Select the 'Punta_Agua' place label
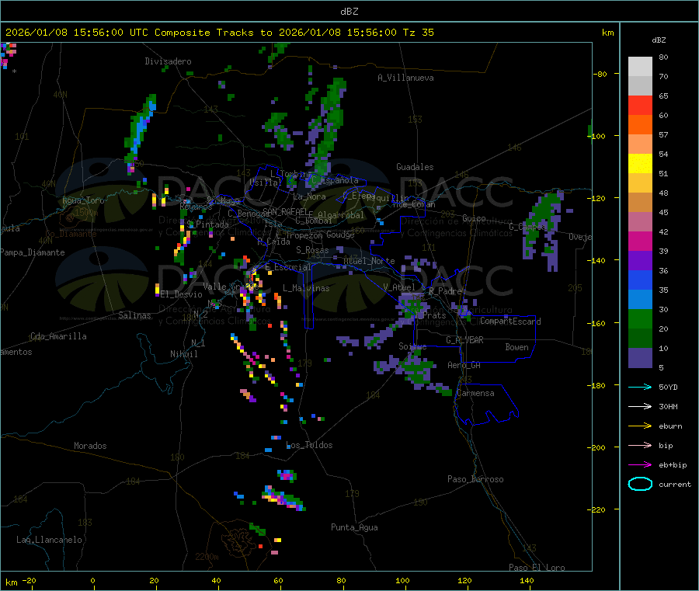Image resolution: width=699 pixels, height=591 pixels. 354,527
